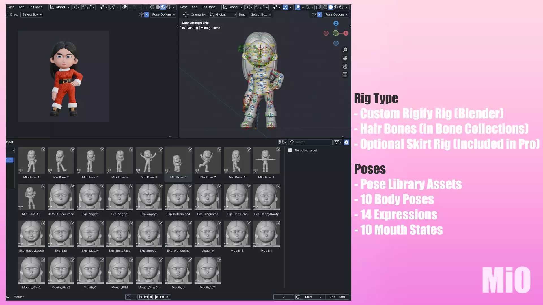Click Play reverse button

pyautogui.click(x=151, y=297)
